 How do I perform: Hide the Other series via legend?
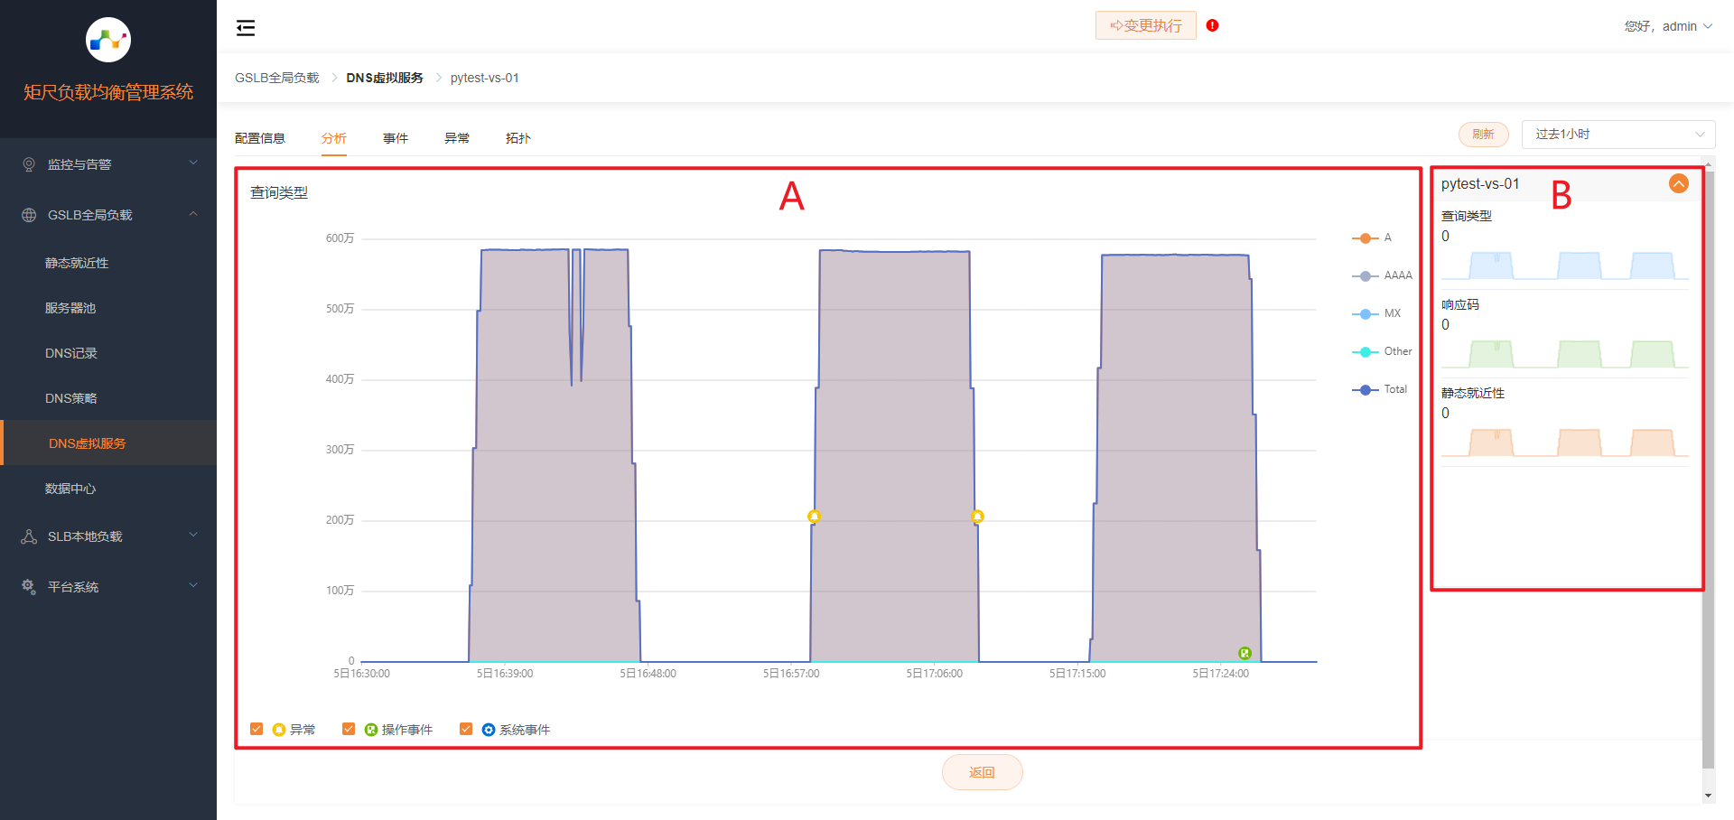(1365, 352)
